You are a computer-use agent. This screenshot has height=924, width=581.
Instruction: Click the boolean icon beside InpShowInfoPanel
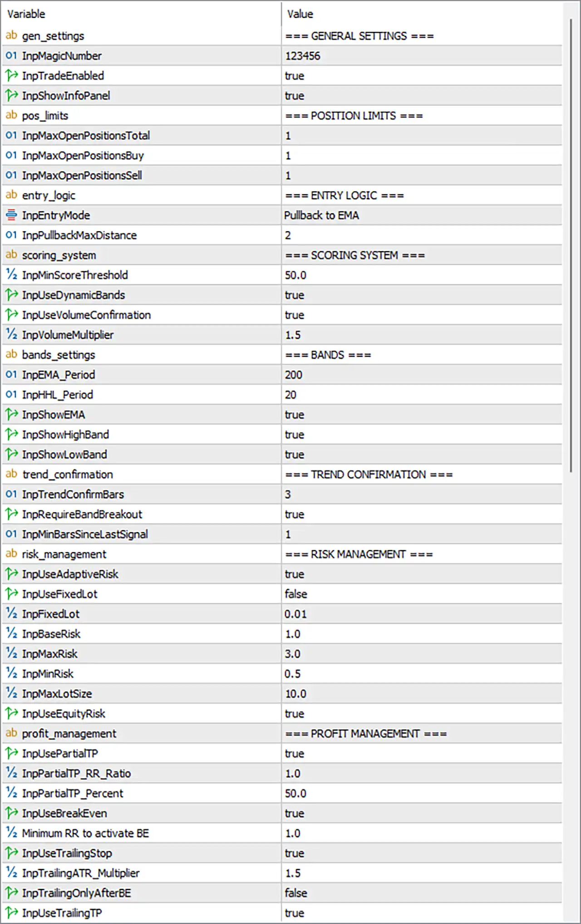[11, 95]
